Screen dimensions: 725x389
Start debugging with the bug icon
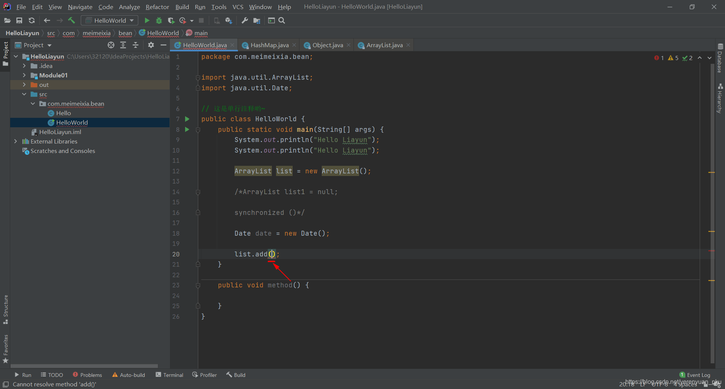point(159,20)
